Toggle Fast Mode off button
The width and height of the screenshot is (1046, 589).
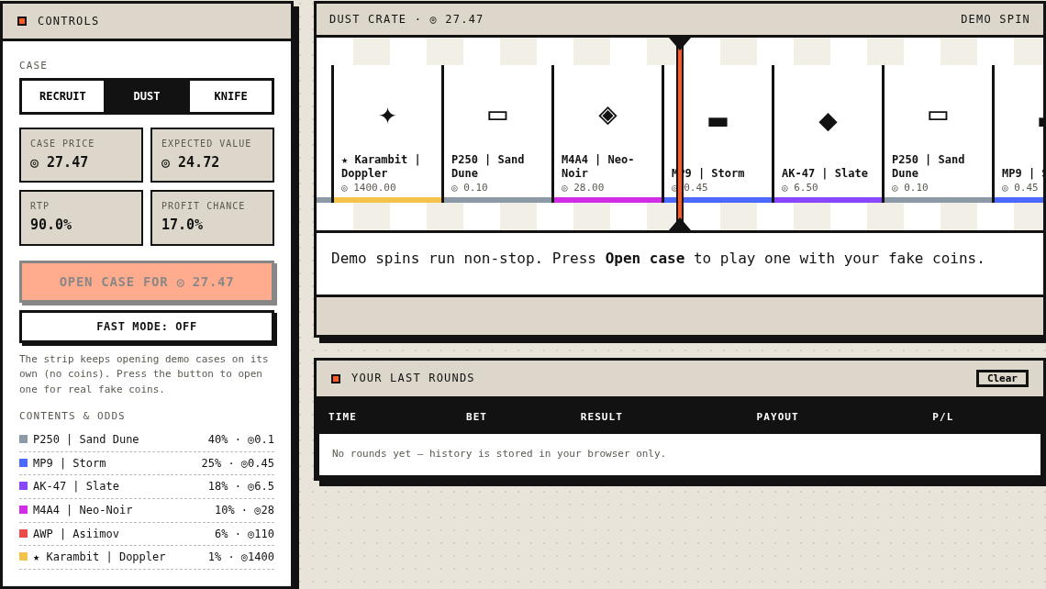tap(147, 327)
